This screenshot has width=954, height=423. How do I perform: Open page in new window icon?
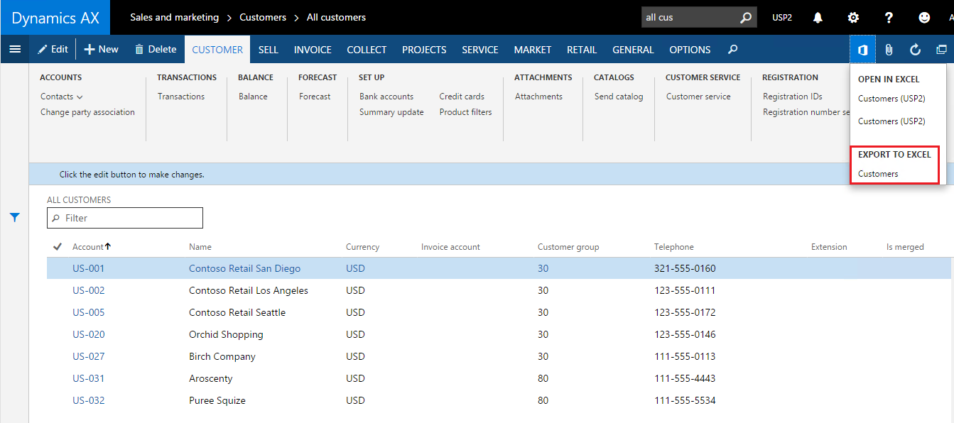click(x=941, y=49)
